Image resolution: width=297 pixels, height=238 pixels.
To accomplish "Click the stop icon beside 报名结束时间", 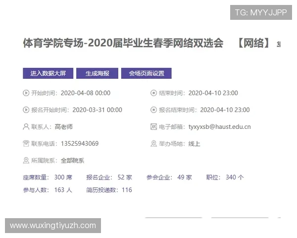I will tap(153, 110).
